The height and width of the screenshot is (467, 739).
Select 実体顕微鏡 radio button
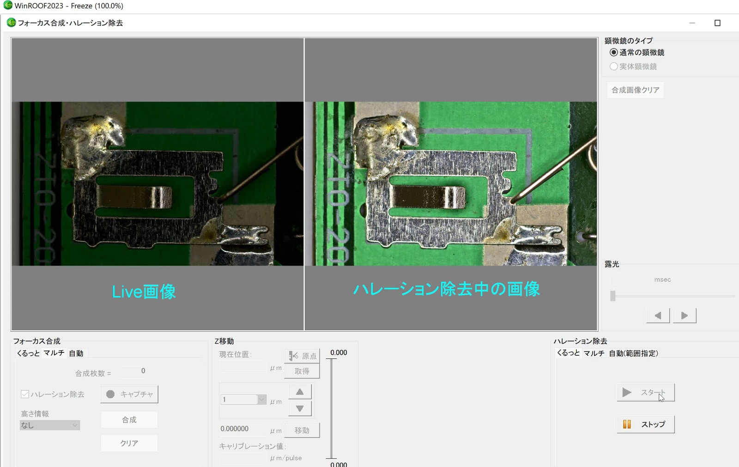pyautogui.click(x=614, y=67)
